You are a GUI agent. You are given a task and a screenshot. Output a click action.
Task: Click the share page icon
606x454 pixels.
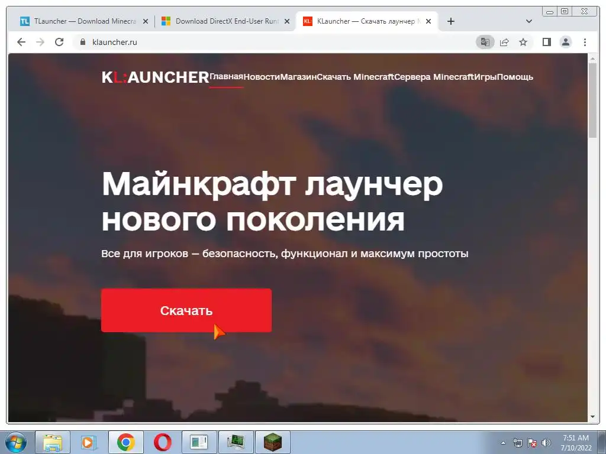point(504,42)
